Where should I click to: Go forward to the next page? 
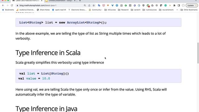point(7,6)
